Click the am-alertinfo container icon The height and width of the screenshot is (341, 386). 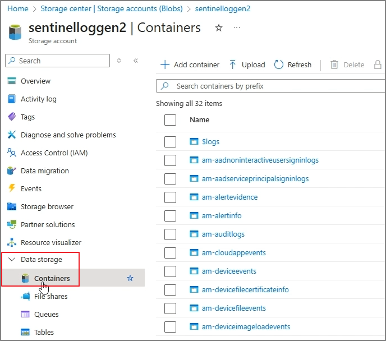pyautogui.click(x=194, y=215)
